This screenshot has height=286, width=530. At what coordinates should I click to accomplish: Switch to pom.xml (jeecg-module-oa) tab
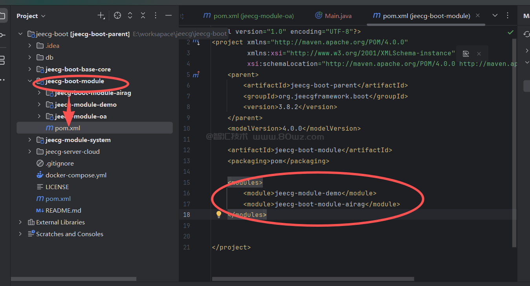click(248, 16)
